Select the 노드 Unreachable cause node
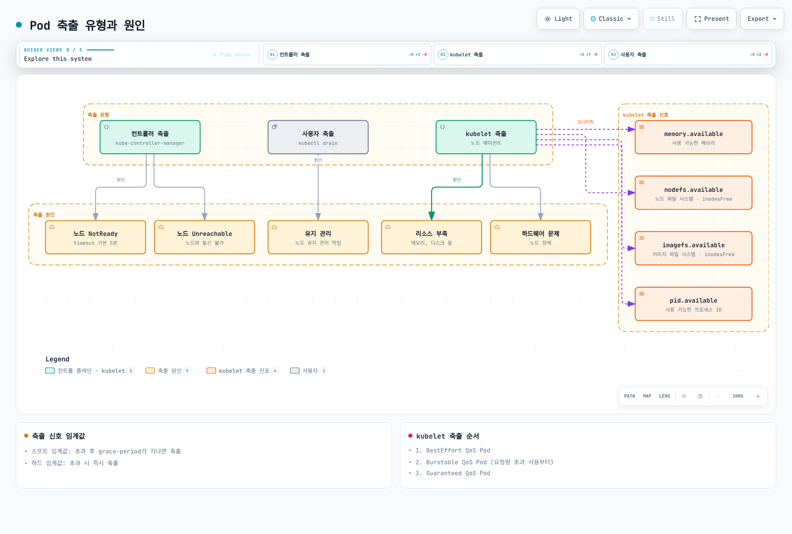 (x=204, y=237)
